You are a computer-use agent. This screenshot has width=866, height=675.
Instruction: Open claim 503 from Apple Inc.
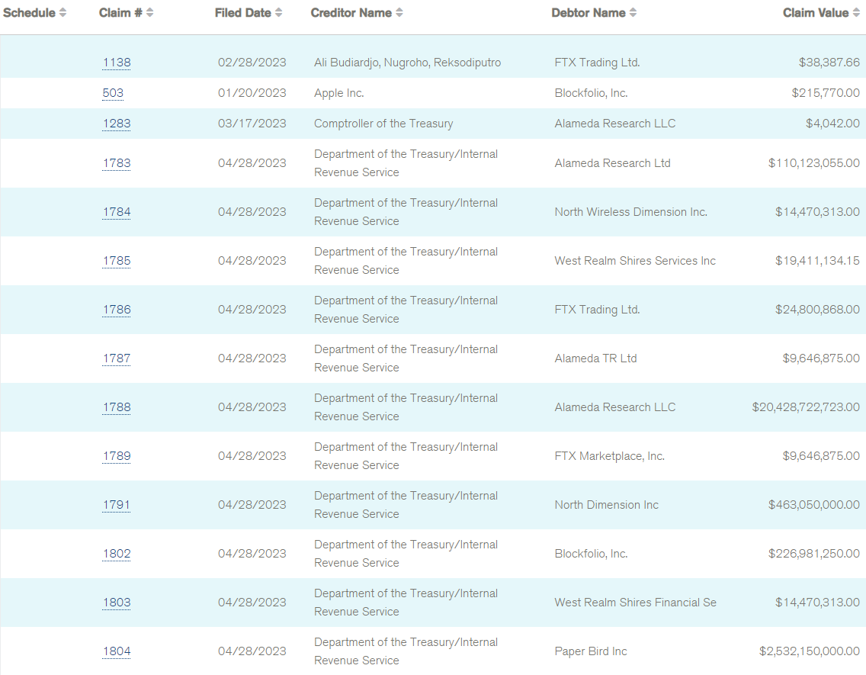point(113,93)
